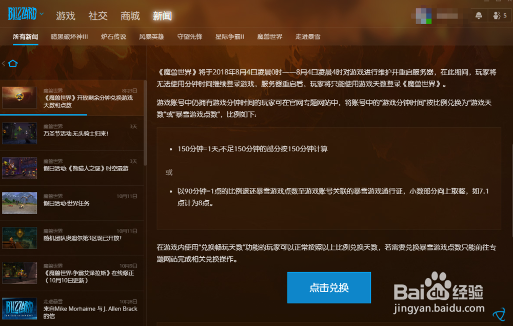This screenshot has width=513, height=326.
Task: Open the 游戏 menu
Action: [66, 16]
